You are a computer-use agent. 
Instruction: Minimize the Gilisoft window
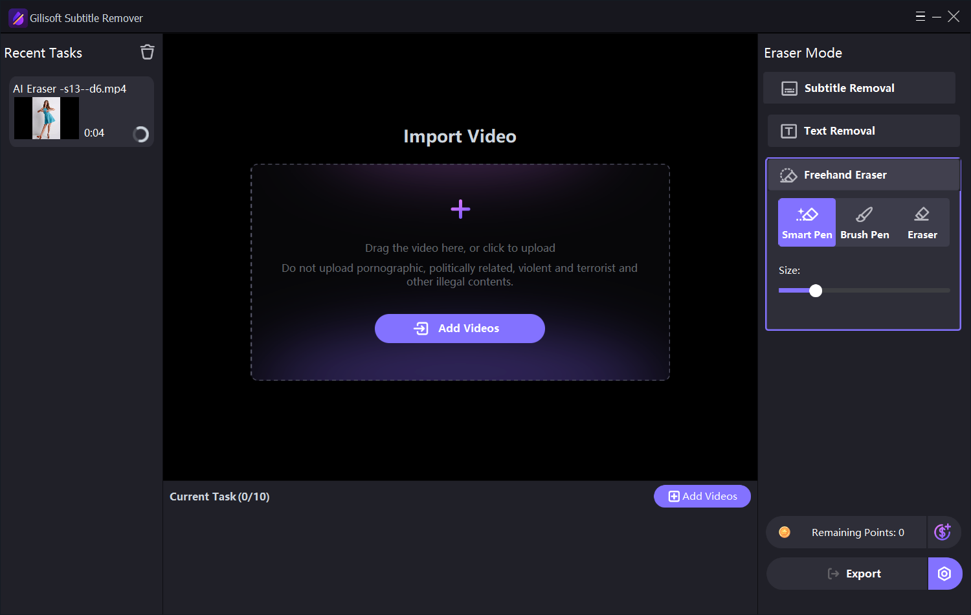pos(937,17)
